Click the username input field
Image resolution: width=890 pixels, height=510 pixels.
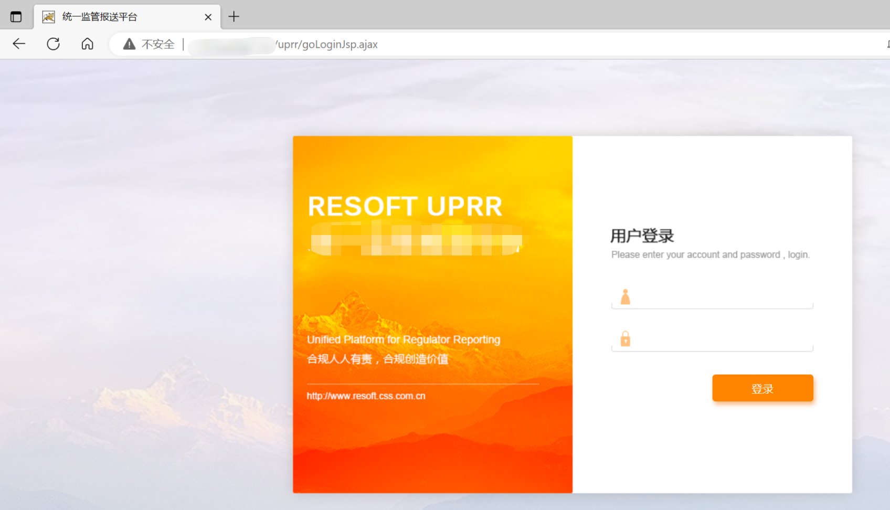[712, 297]
